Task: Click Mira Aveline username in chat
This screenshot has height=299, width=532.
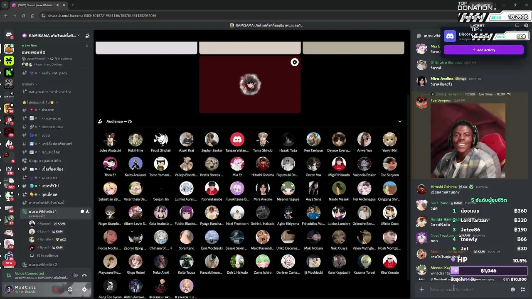Action: tap(442, 78)
